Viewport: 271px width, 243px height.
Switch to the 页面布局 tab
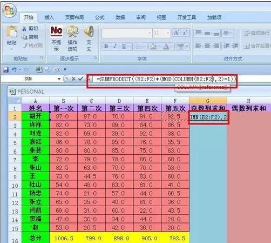pyautogui.click(x=74, y=17)
